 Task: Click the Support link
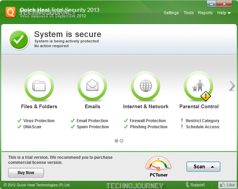[197, 185]
